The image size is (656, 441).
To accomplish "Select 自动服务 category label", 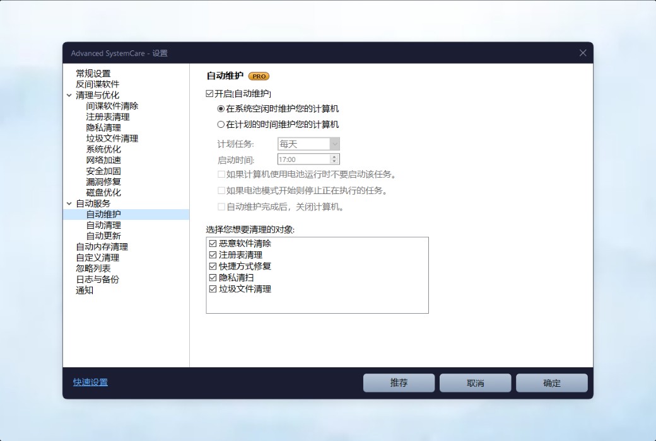I will [x=93, y=203].
